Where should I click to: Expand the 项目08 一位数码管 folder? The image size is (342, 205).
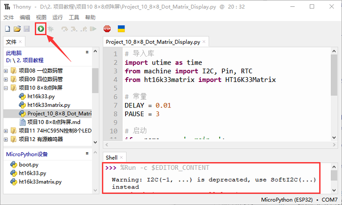[x=6, y=71]
